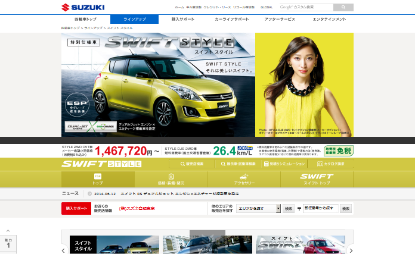Click the 郵便番号から探す postal code field
Screen dimensions: 415x254
point(321,208)
